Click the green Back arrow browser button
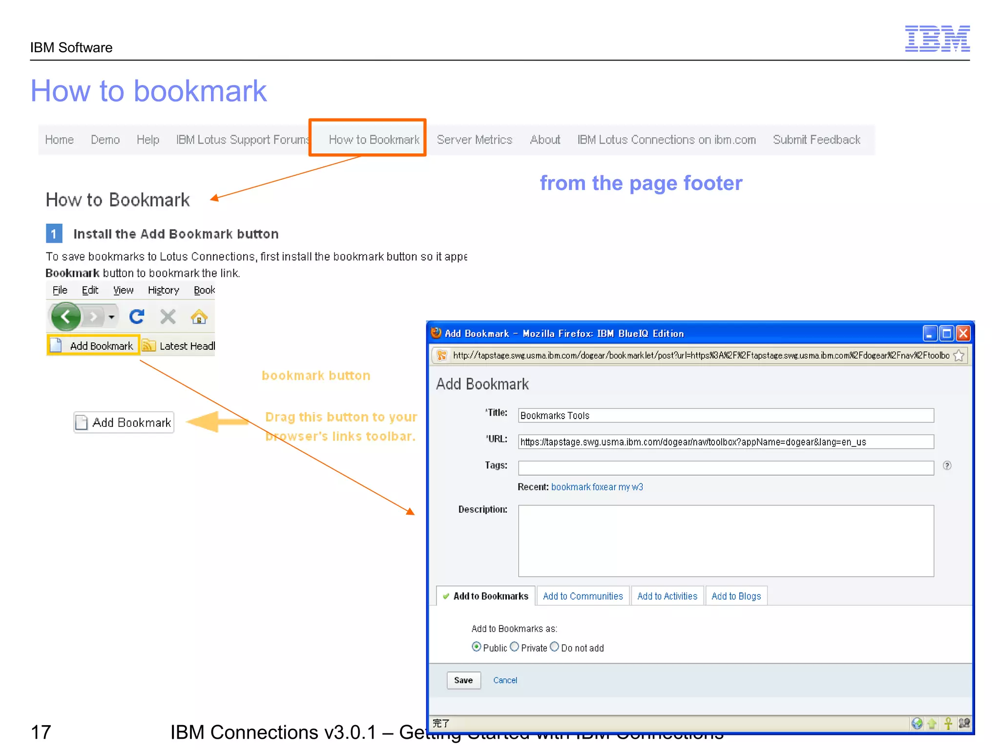This screenshot has height=750, width=1000. (66, 316)
